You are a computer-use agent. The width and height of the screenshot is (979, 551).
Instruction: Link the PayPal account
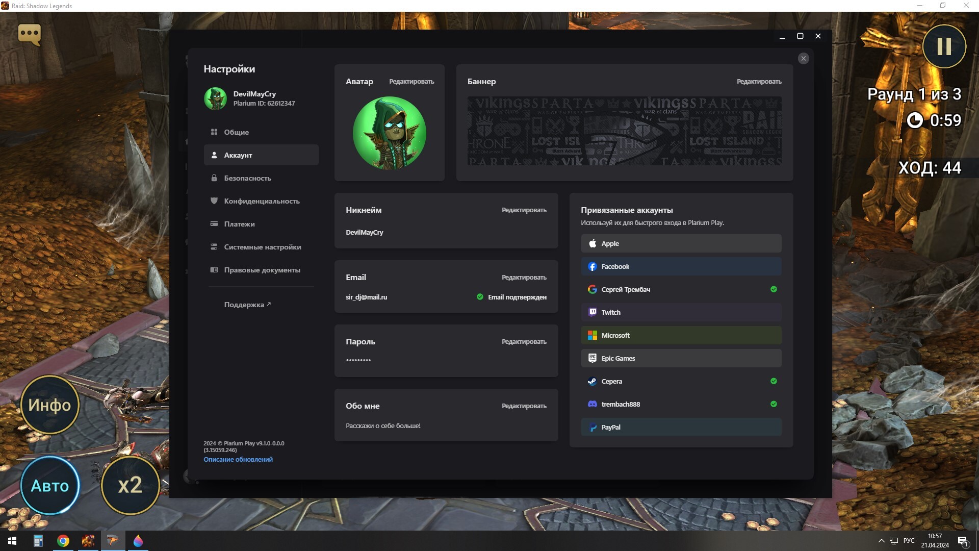tap(681, 427)
